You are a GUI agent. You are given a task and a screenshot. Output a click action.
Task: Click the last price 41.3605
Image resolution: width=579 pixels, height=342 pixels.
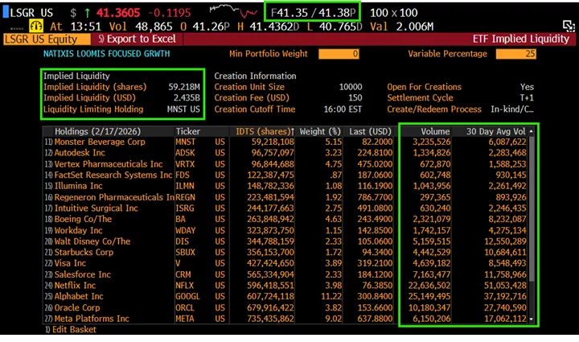click(118, 13)
